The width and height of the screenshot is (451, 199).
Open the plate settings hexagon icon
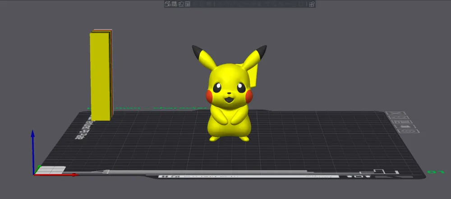pos(409,131)
